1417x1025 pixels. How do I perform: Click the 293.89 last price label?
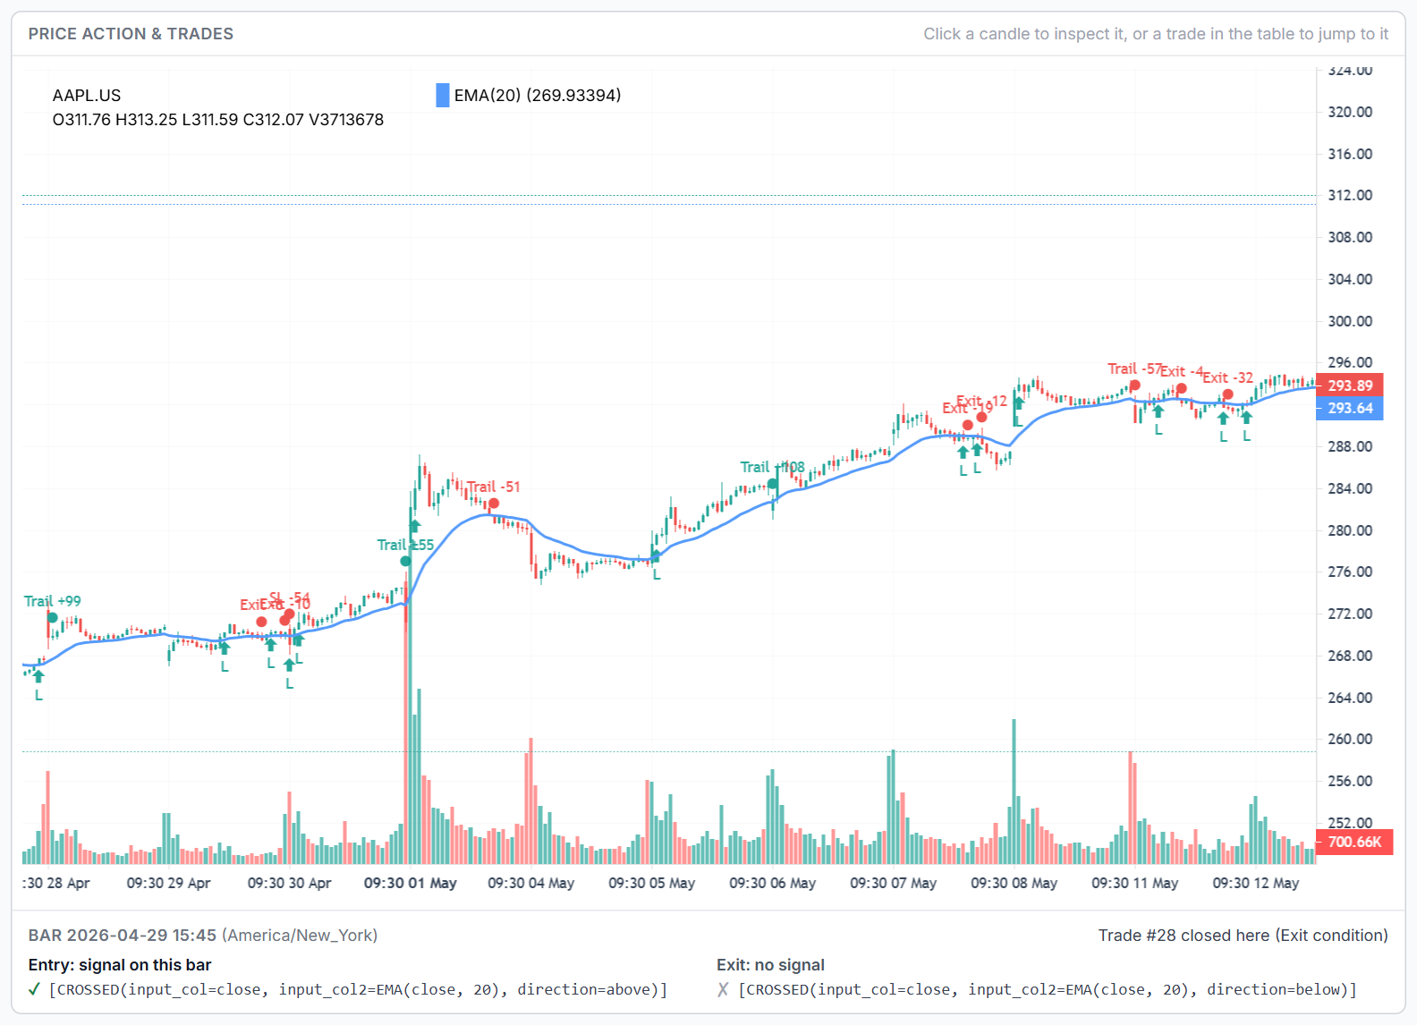coord(1350,385)
